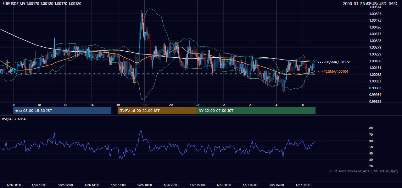
Task: Click the 1.00574 price axis label
Action: 375,7
